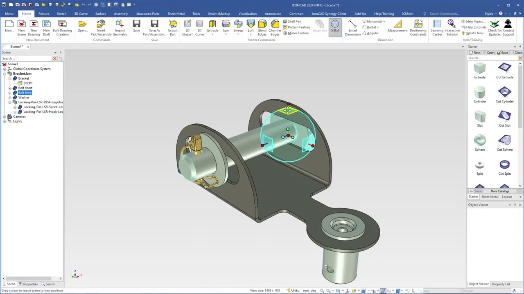The width and height of the screenshot is (524, 294).
Task: Toggle the TriBall tool off
Action: (x=335, y=27)
